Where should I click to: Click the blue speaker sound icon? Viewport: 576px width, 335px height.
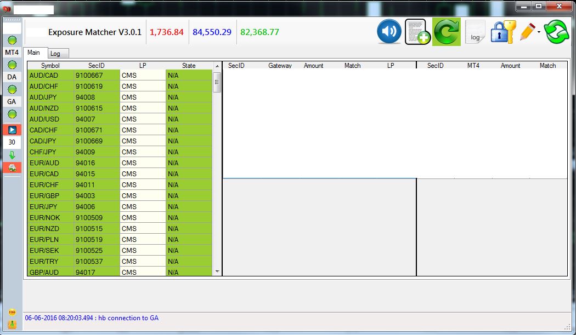(x=389, y=32)
